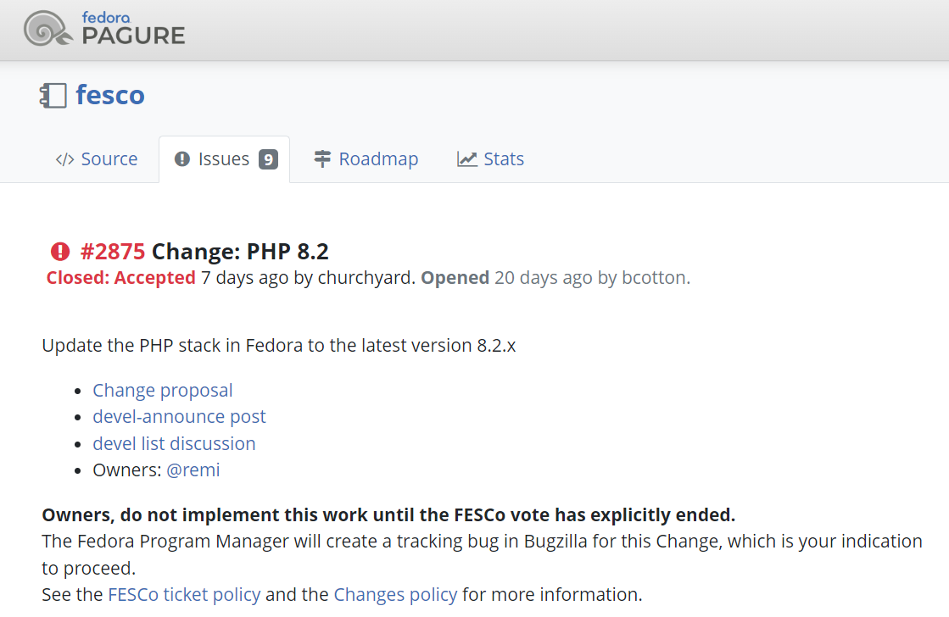
Task: Click the Issues exclamation circle icon
Action: tap(181, 159)
